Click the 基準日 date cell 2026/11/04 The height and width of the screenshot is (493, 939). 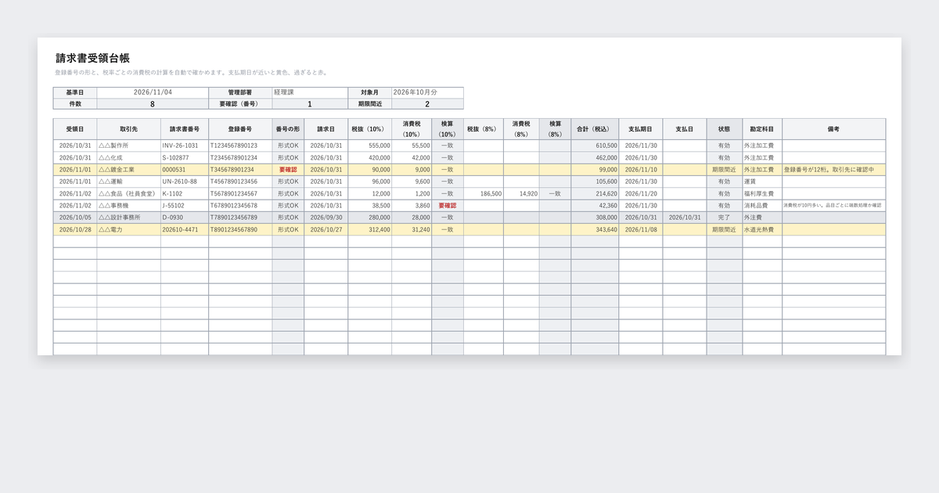point(153,92)
